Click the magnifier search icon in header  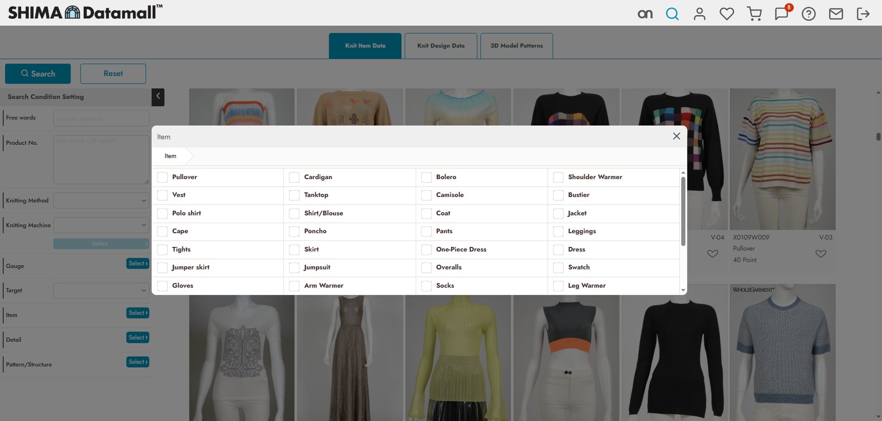(672, 14)
